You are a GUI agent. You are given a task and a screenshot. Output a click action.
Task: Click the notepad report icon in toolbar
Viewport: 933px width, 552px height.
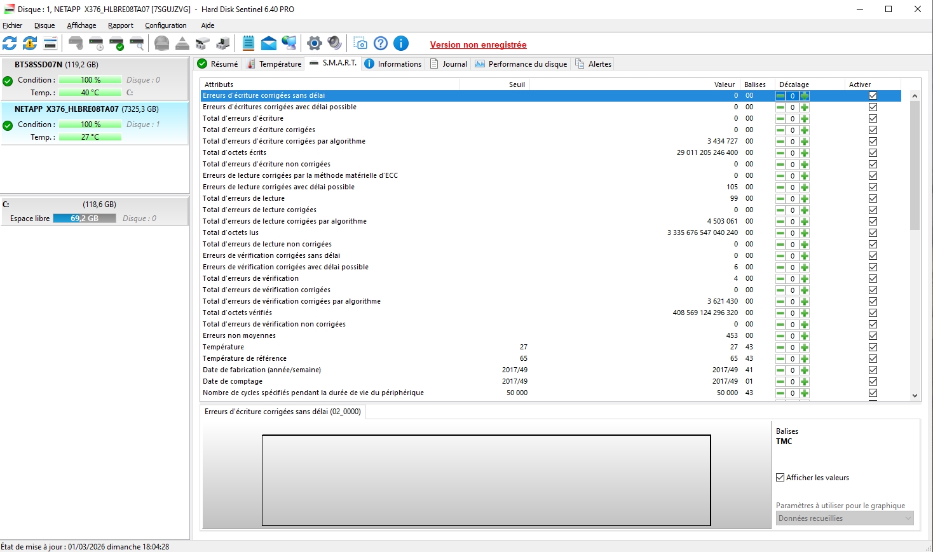point(249,43)
